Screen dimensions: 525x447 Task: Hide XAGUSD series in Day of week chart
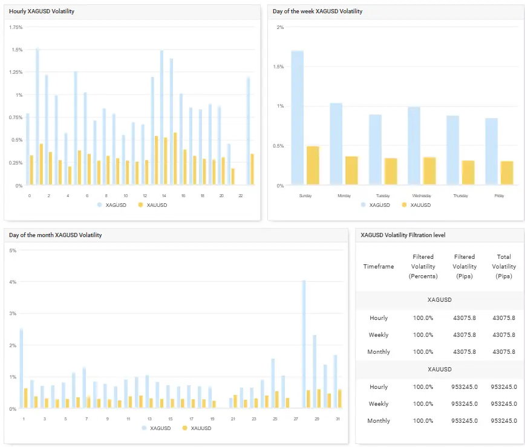pyautogui.click(x=376, y=205)
